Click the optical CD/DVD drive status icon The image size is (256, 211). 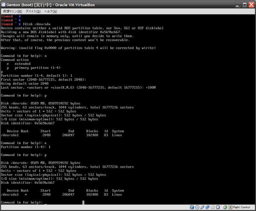pyautogui.click(x=197, y=207)
